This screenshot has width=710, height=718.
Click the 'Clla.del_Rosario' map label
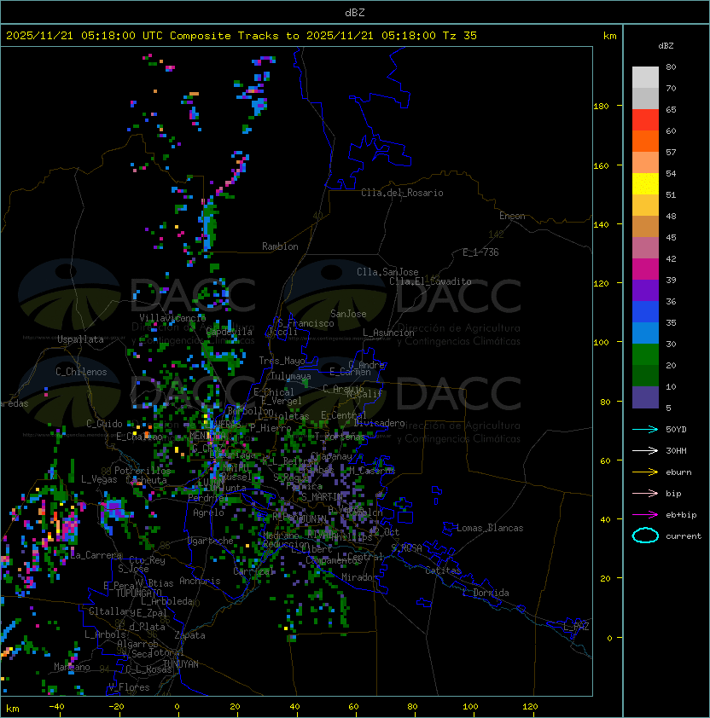coord(402,193)
